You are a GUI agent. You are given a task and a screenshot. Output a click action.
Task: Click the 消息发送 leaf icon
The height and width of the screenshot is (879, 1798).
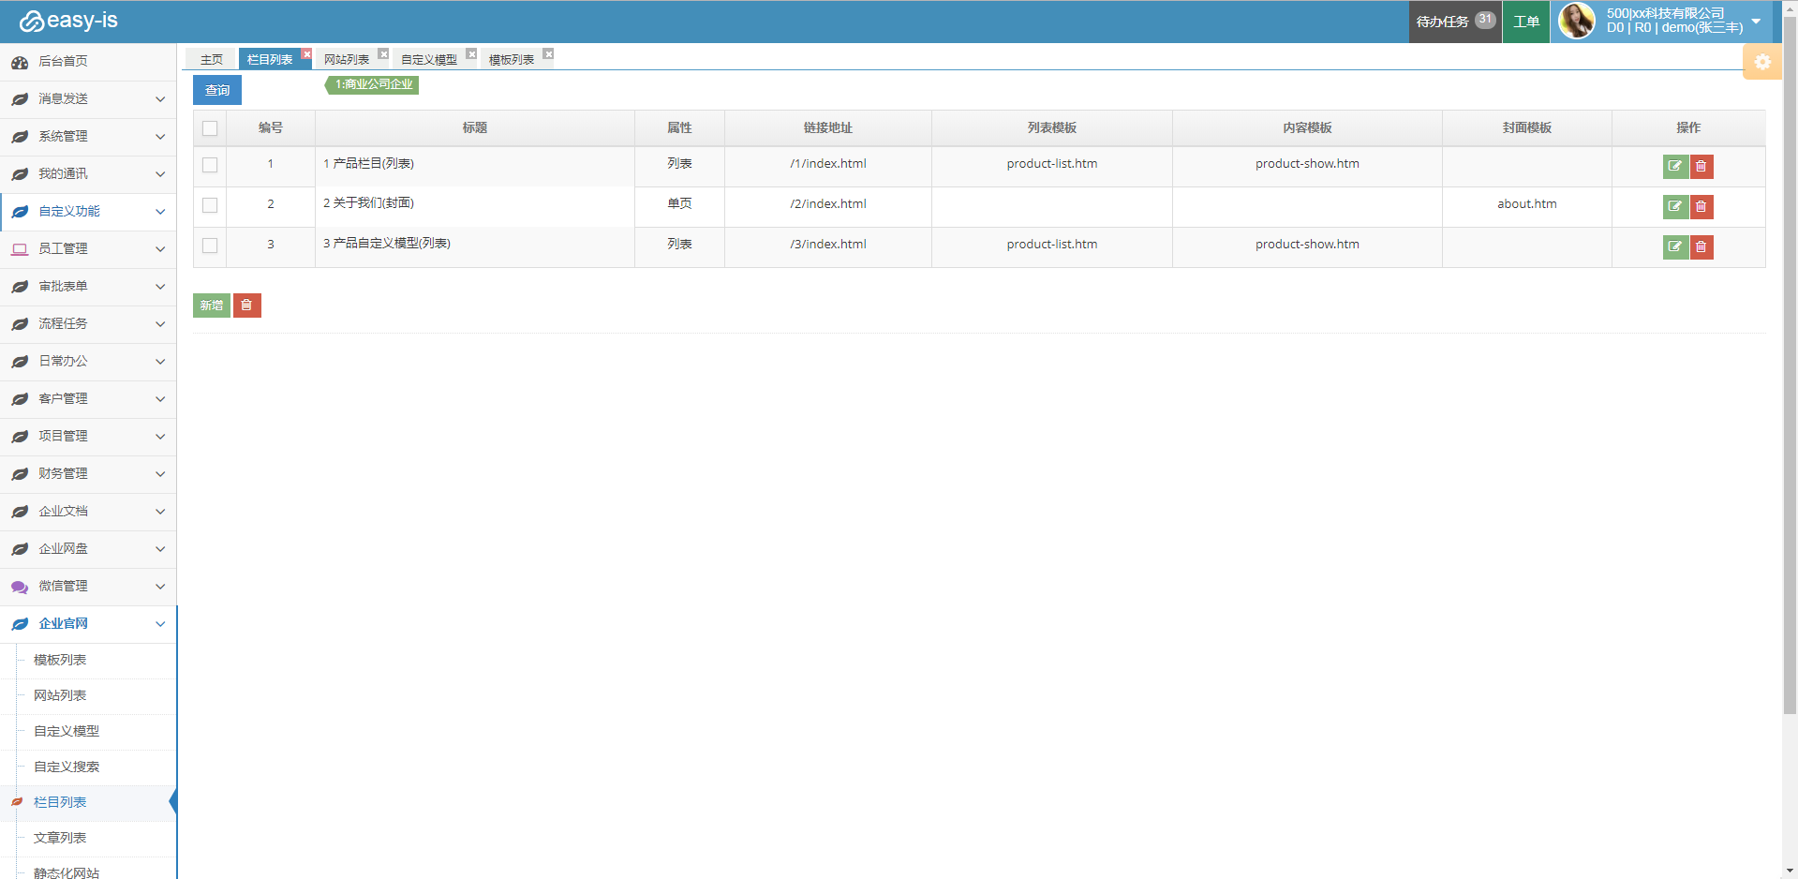[x=20, y=99]
